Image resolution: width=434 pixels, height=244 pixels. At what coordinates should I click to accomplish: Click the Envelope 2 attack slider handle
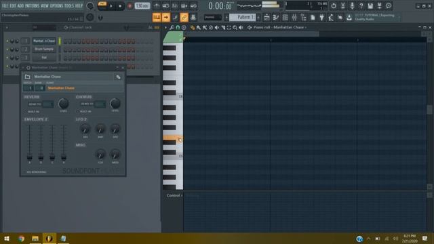click(29, 157)
